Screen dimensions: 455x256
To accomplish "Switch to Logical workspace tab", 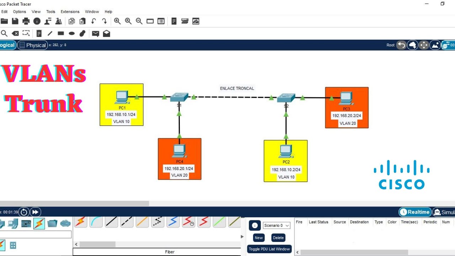I will coord(7,45).
